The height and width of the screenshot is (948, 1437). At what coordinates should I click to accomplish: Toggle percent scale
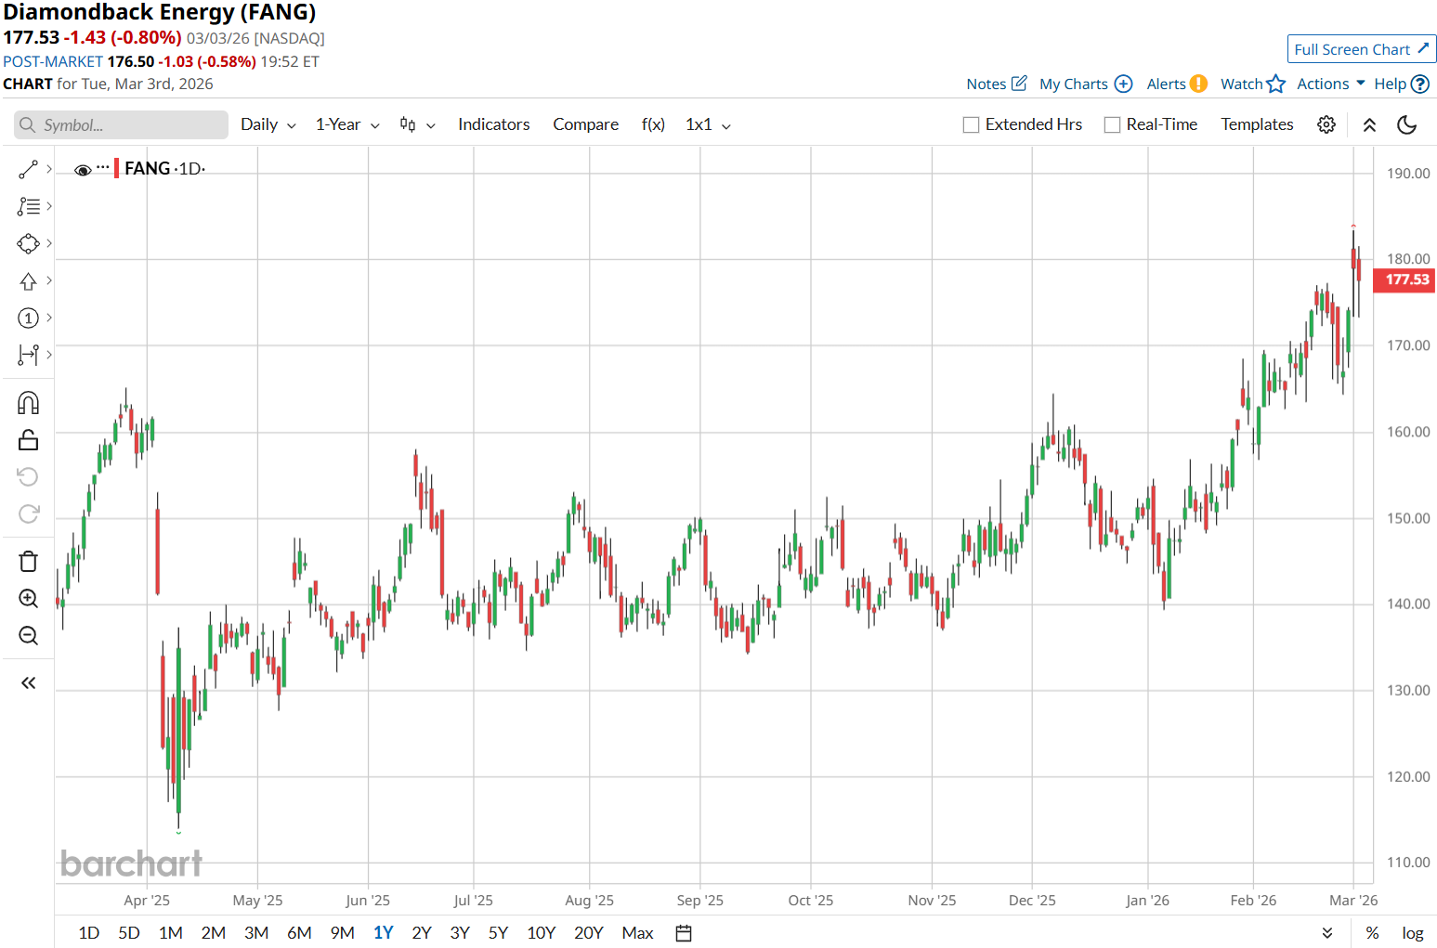pos(1372,933)
